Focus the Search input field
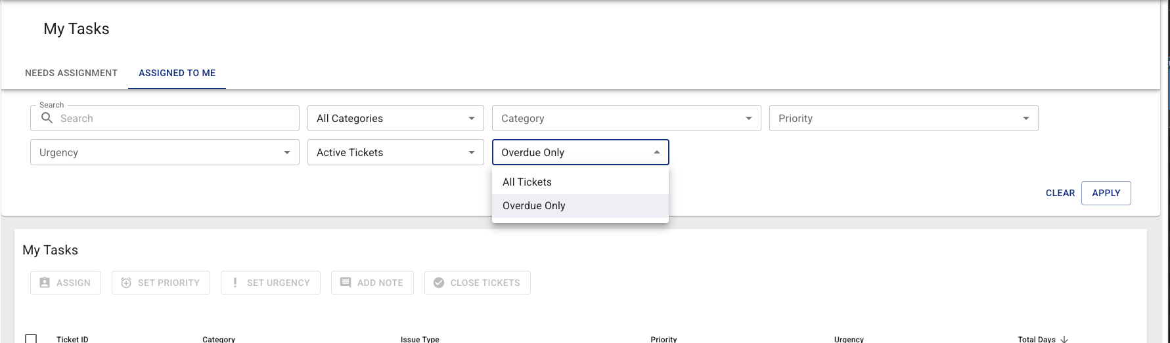 click(164, 118)
